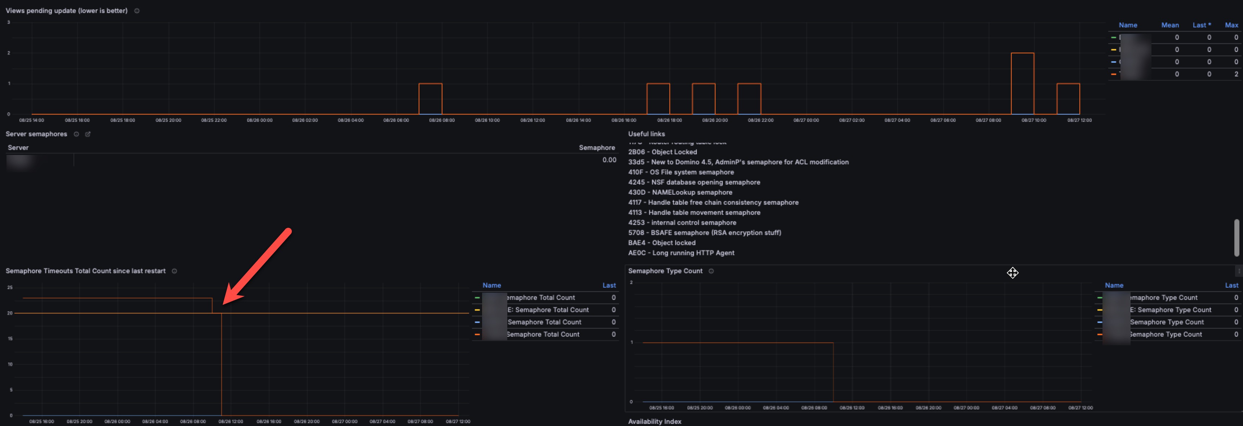1243x426 pixels.
Task: Click the Semaphore column header in semaphores table
Action: [597, 148]
